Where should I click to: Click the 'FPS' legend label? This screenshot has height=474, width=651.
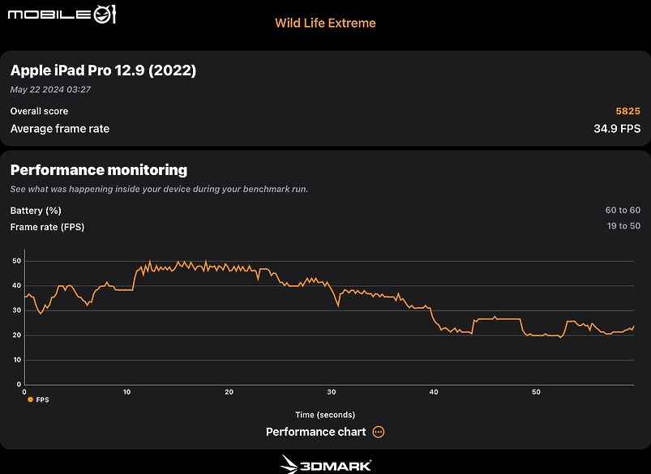[42, 399]
